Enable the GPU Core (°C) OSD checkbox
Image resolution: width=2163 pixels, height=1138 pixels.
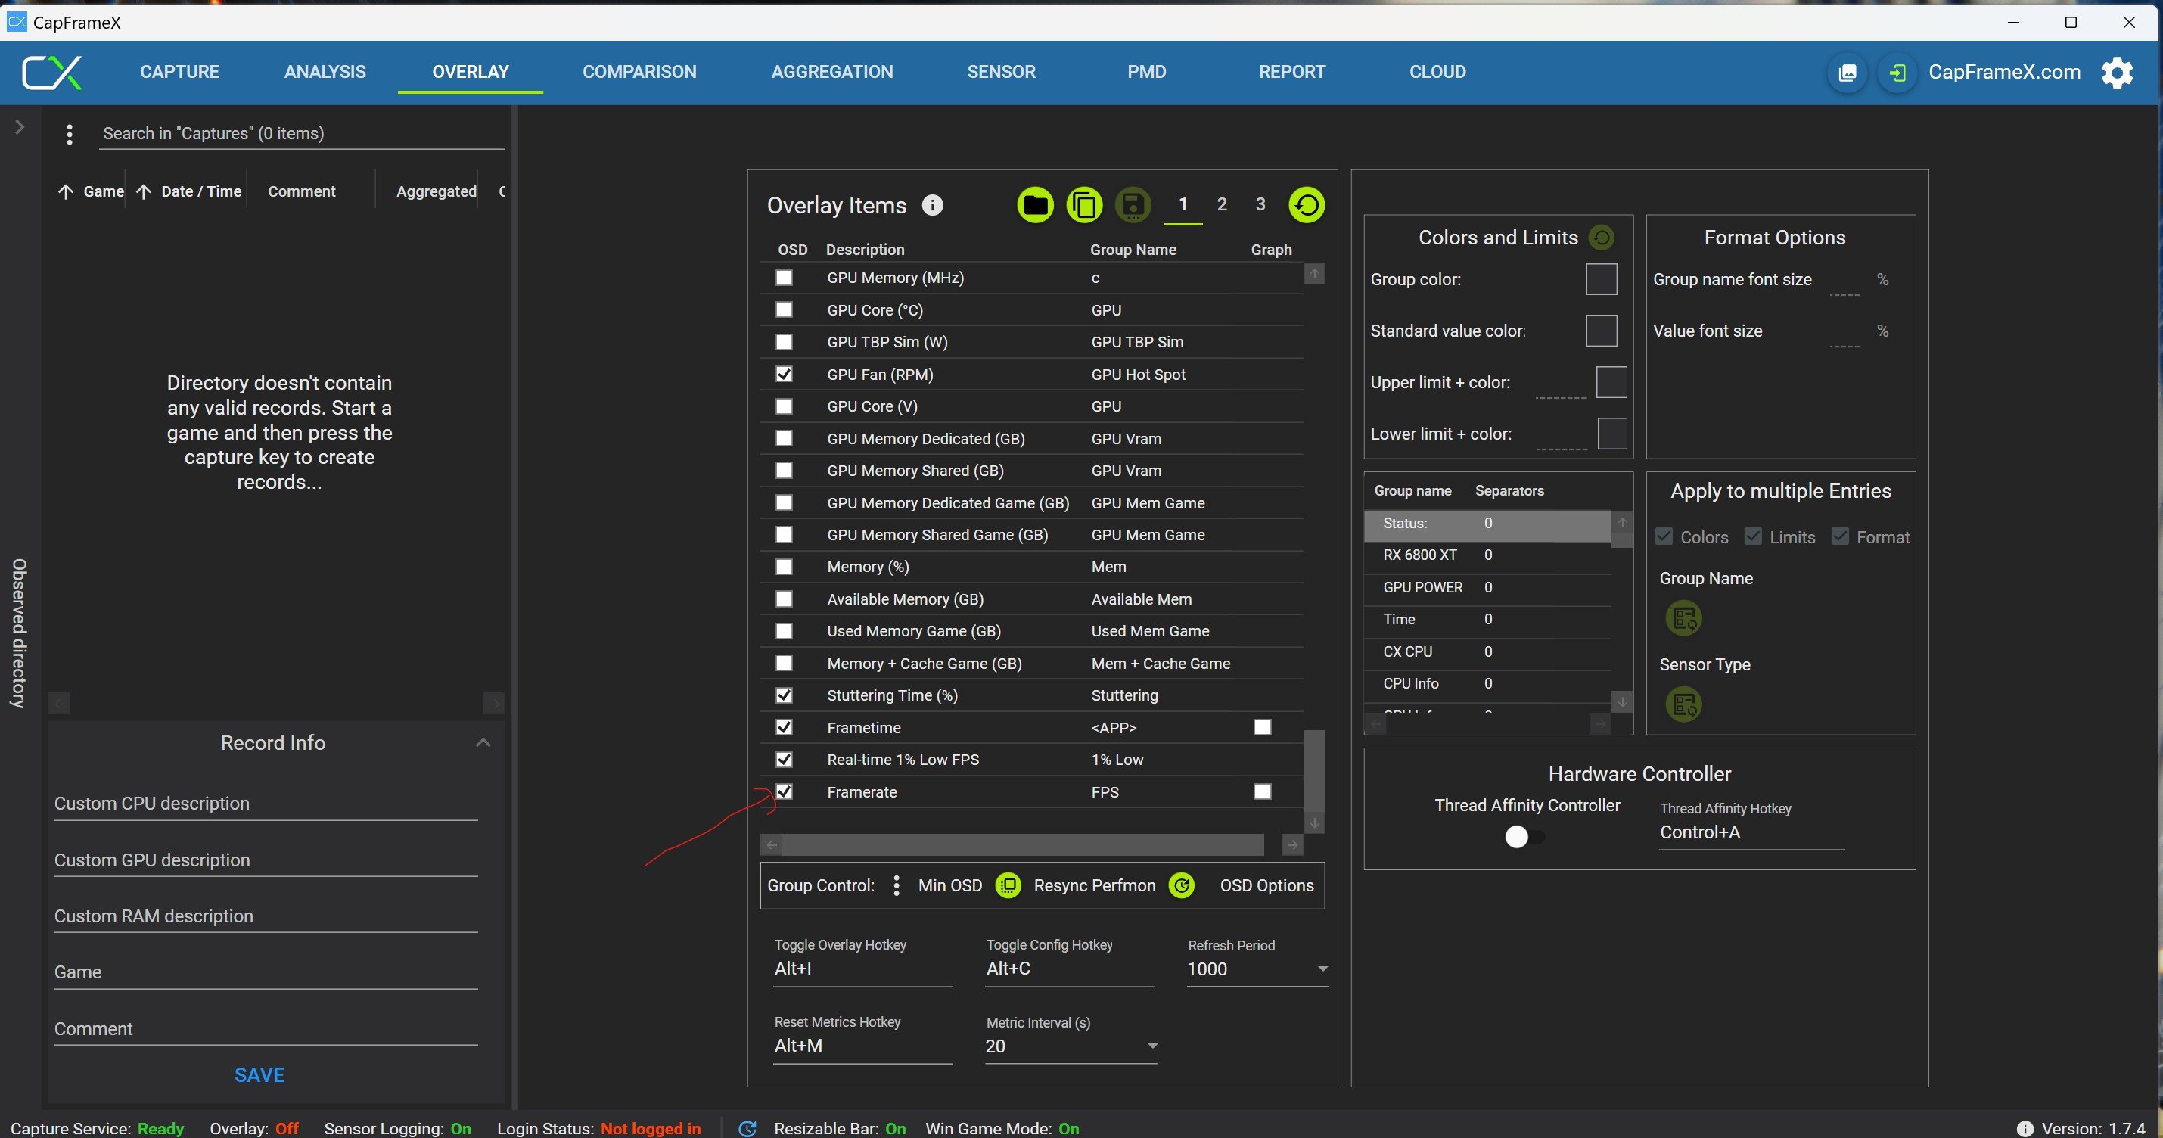click(783, 310)
